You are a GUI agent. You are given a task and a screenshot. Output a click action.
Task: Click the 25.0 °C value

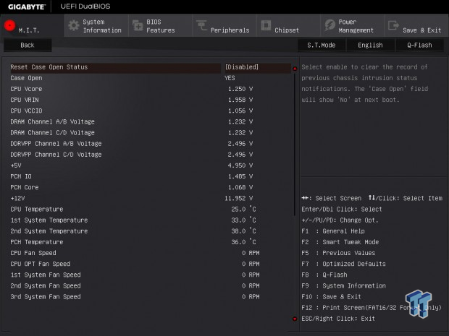pyautogui.click(x=243, y=209)
